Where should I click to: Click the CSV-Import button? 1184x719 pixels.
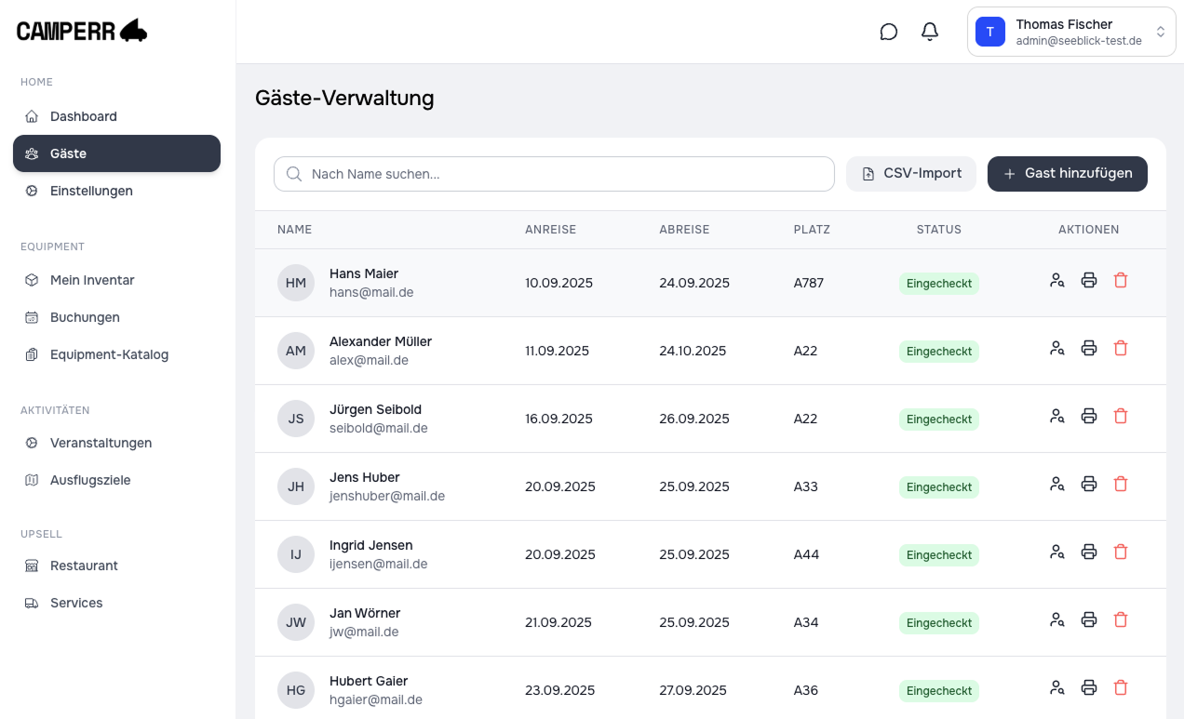click(910, 174)
